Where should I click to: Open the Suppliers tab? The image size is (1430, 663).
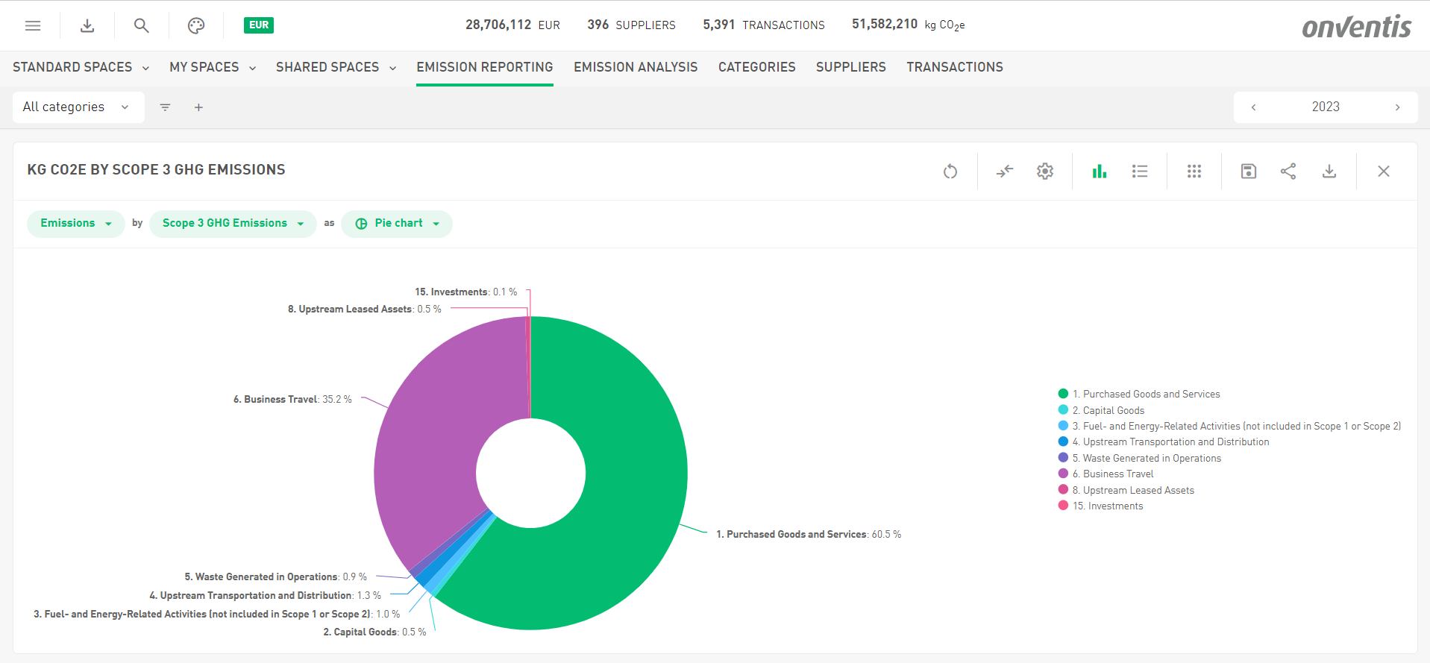click(850, 67)
